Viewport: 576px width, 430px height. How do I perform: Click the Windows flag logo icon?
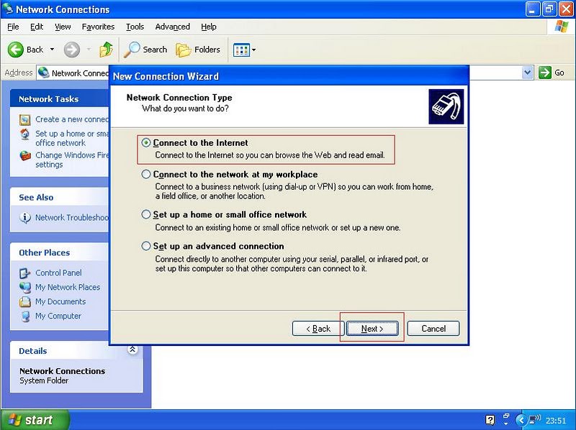coord(562,27)
